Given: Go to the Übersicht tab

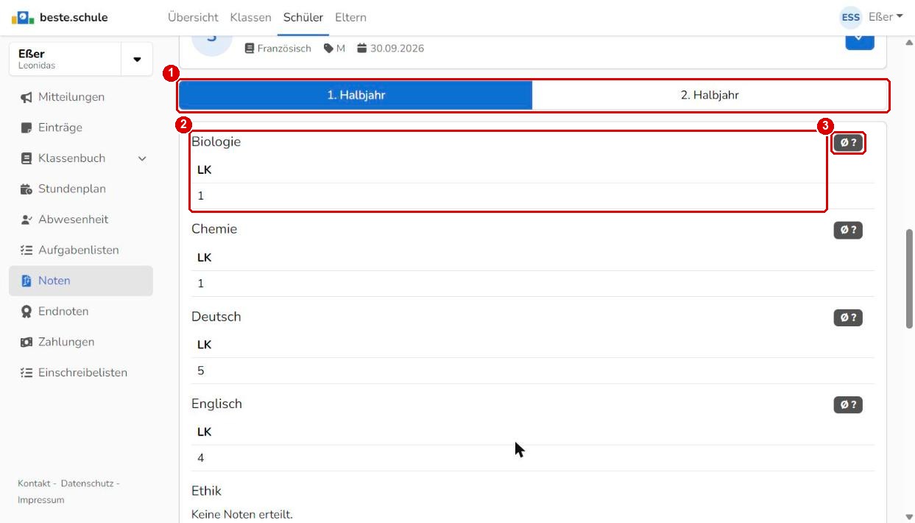Looking at the screenshot, I should (193, 17).
